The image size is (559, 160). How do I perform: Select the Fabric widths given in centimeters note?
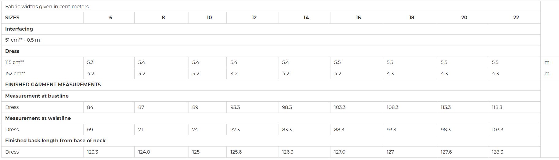coord(47,7)
